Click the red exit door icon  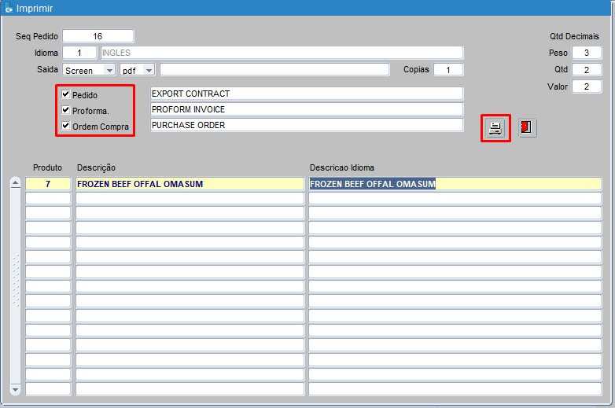(527, 128)
